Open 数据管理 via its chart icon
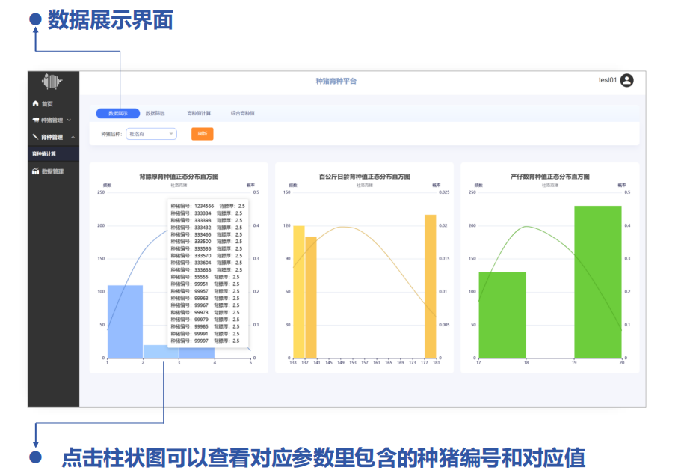Screen dimensions: 684x476 [x=35, y=171]
